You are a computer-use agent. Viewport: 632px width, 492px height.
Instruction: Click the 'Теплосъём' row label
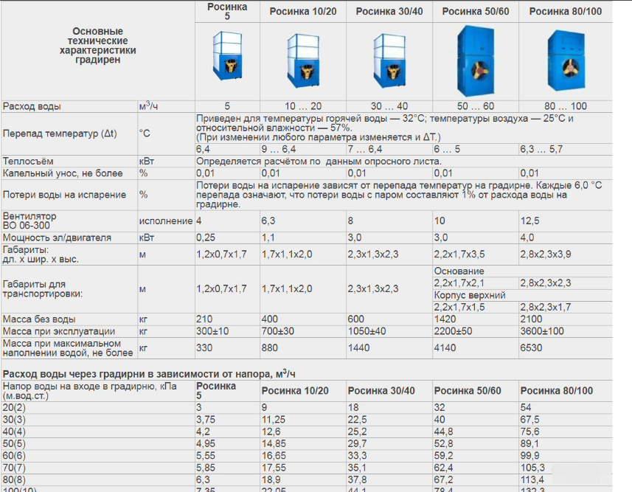28,161
